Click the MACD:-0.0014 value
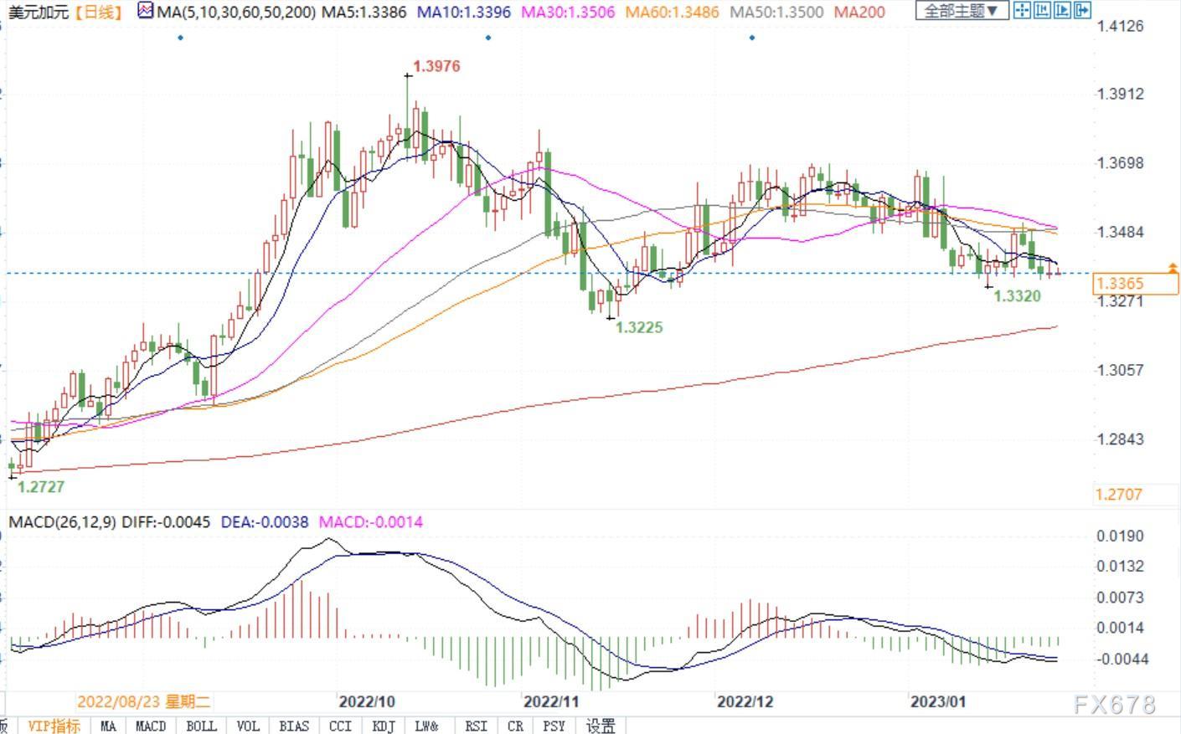Screen dimensions: 1181x734 coord(371,521)
